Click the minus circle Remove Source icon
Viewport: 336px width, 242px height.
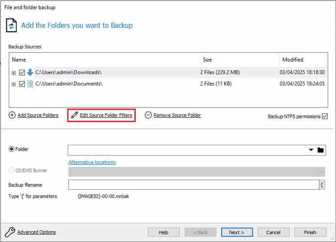[x=148, y=115]
